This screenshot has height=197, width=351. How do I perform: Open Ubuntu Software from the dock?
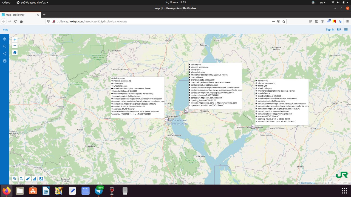point(33,191)
